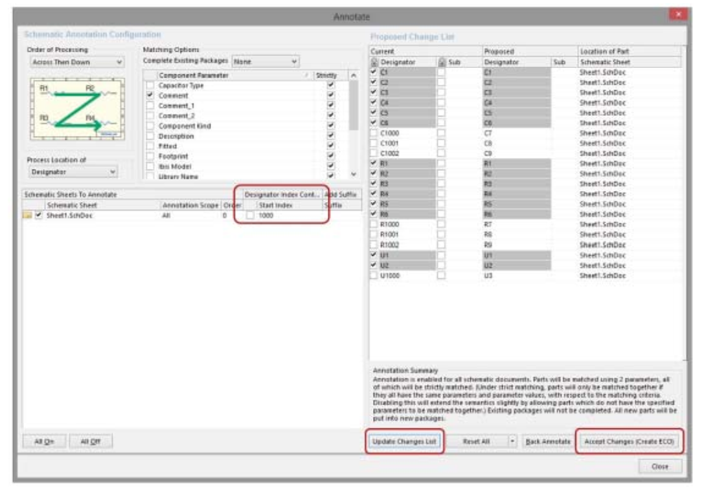Enable the Footprint parameter checkbox

pyautogui.click(x=150, y=156)
